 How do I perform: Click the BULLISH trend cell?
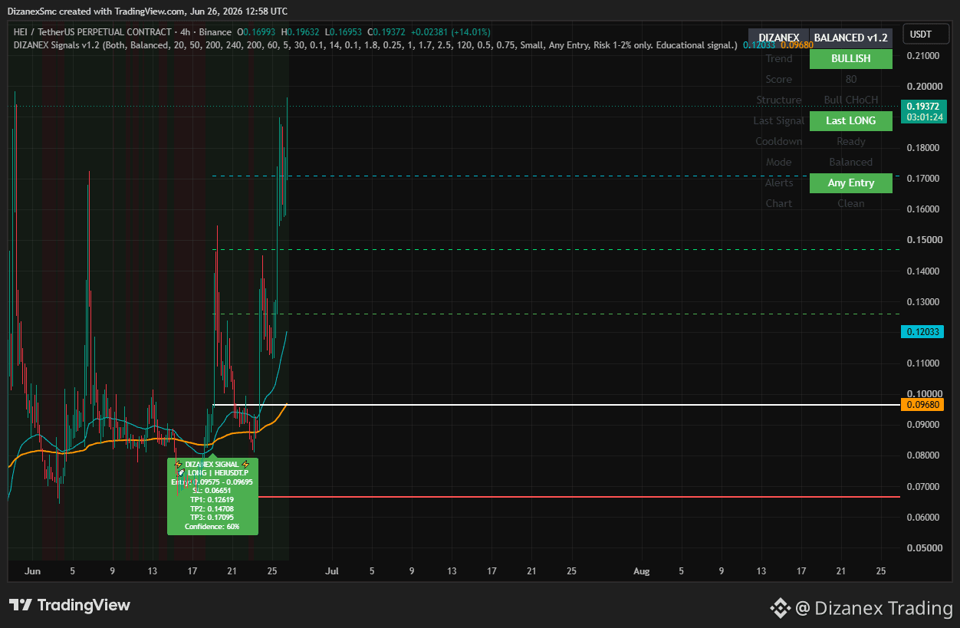[x=850, y=58]
